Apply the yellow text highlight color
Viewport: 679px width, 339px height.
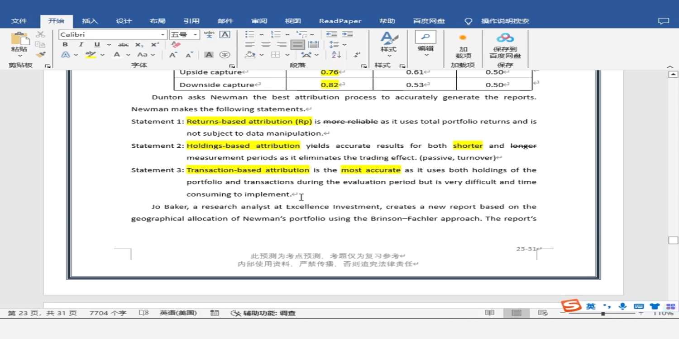(91, 55)
